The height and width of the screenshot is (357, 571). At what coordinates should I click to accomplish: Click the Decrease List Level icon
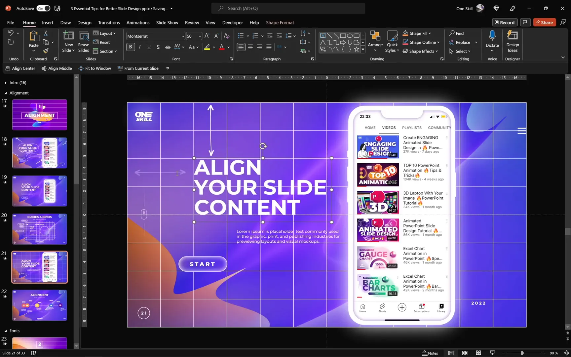(270, 36)
